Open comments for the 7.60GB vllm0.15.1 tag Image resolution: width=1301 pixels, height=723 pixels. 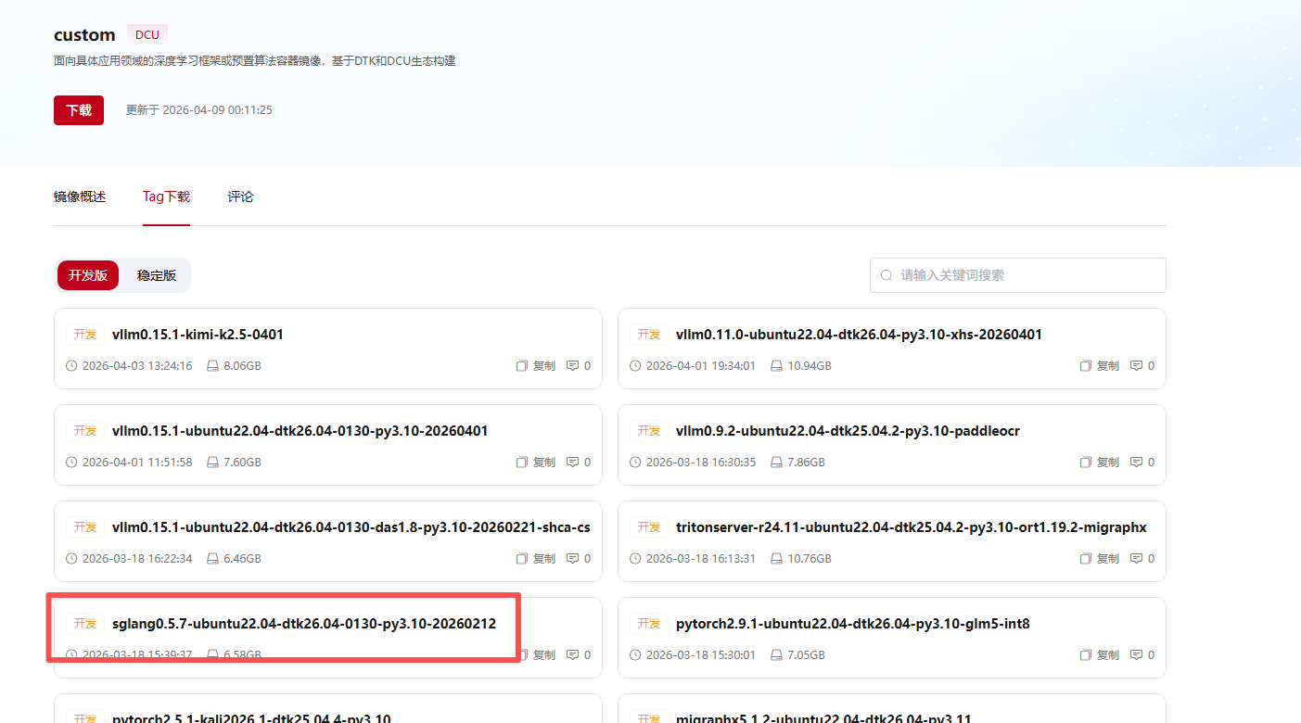tap(572, 463)
